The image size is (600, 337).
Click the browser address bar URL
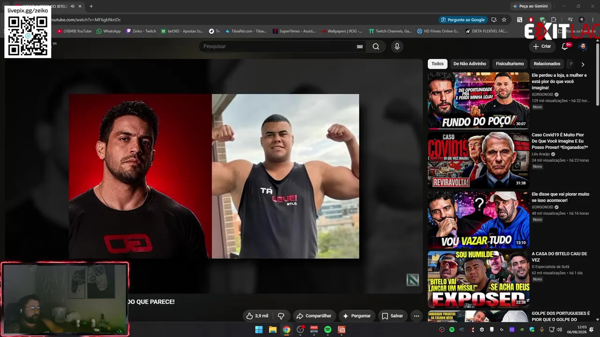pos(86,20)
